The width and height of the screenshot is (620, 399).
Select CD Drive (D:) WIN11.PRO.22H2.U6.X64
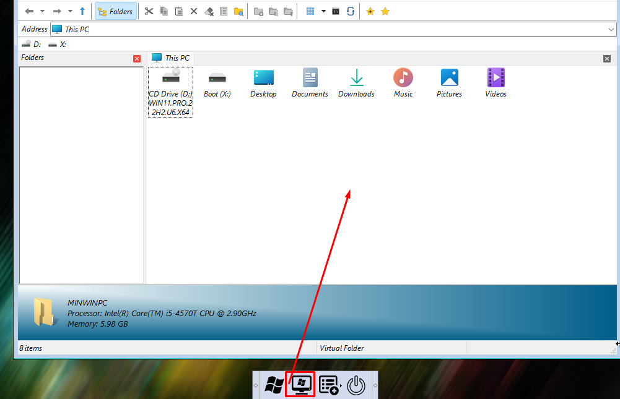[170, 92]
